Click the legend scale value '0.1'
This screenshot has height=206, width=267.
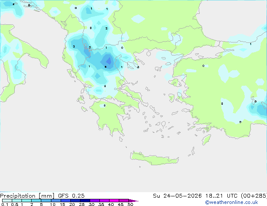click(x=5, y=204)
